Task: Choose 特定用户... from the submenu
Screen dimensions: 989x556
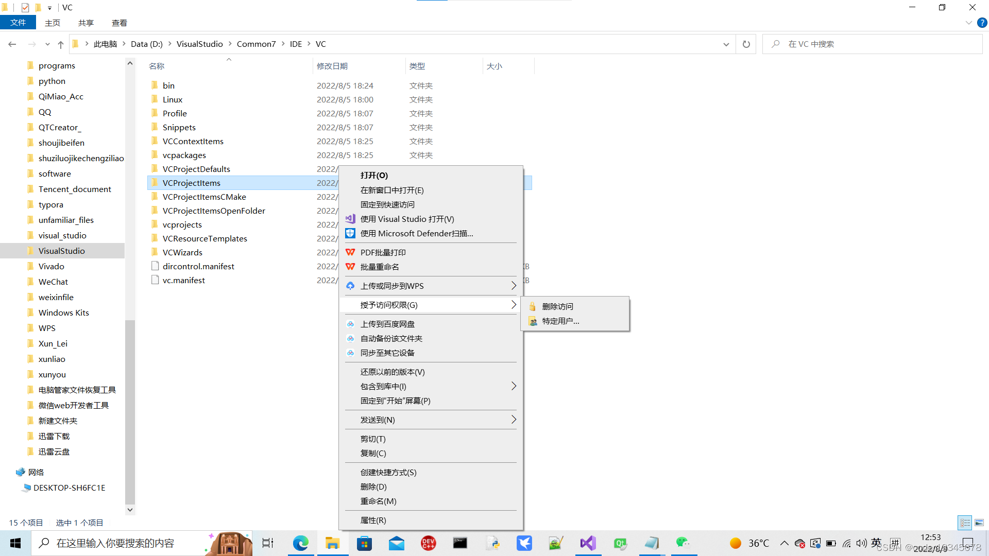Action: click(560, 321)
